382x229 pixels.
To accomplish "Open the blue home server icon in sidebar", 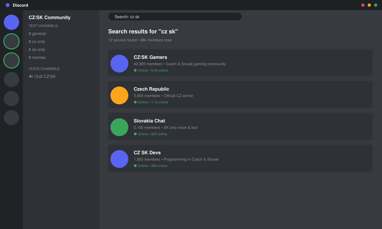I will pyautogui.click(x=11, y=22).
